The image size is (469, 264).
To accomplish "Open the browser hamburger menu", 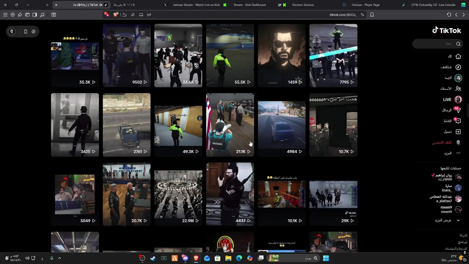I will click(5, 15).
